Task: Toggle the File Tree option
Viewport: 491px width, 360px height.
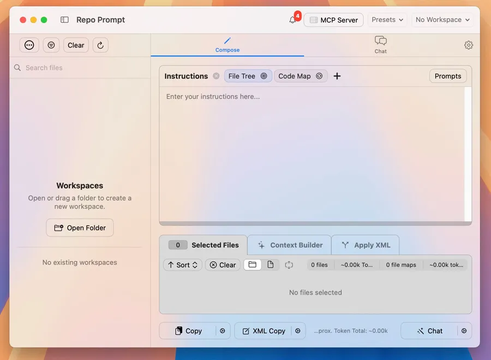Action: tap(248, 76)
